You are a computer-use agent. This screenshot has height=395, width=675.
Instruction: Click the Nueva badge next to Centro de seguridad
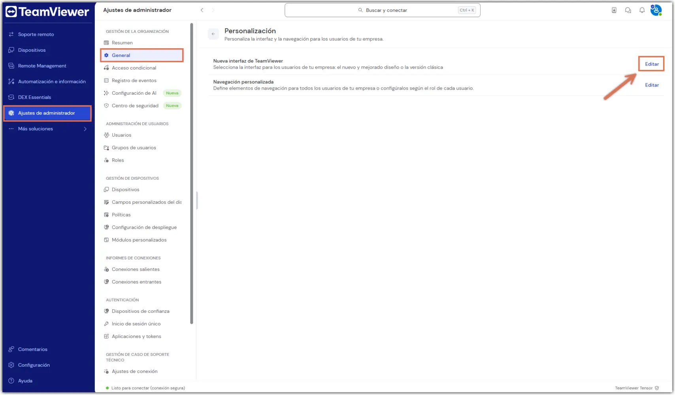(x=172, y=106)
